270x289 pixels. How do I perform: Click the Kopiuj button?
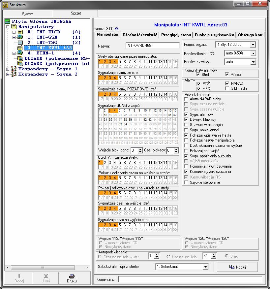point(237,267)
